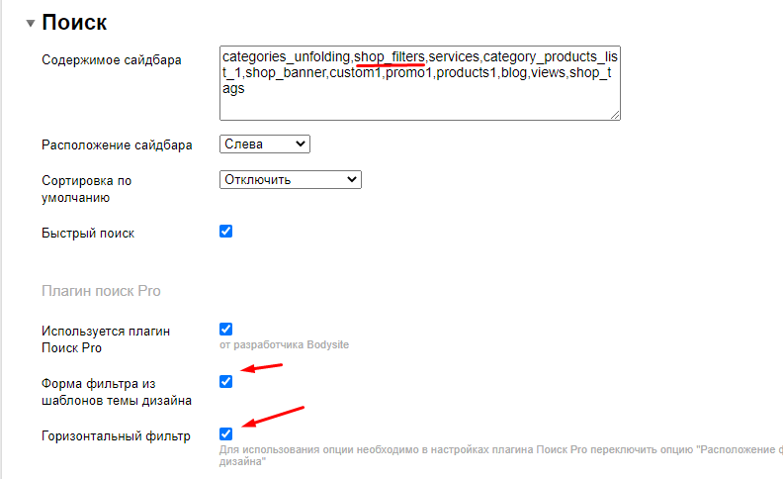Click the Быстрый поиск label

pyautogui.click(x=88, y=234)
